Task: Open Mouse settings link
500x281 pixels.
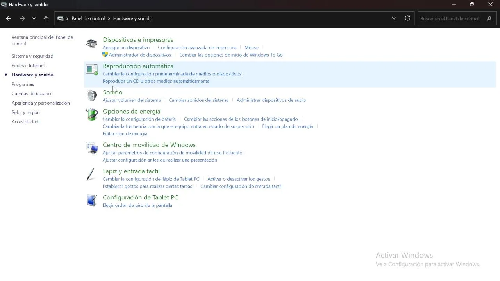Action: pyautogui.click(x=252, y=48)
